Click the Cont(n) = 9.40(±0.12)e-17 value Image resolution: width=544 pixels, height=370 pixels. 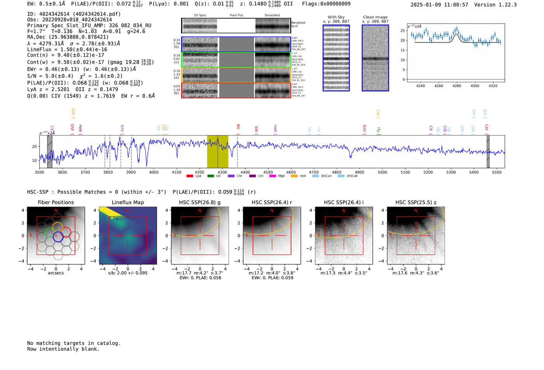click(x=66, y=55)
